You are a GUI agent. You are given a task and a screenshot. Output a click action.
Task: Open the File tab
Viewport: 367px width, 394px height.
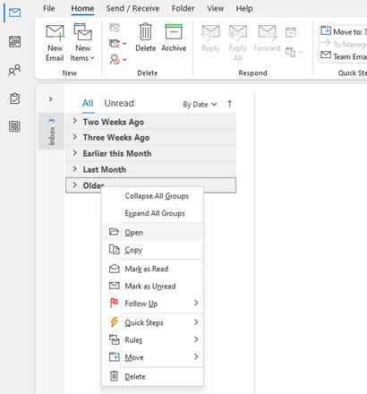coord(49,8)
